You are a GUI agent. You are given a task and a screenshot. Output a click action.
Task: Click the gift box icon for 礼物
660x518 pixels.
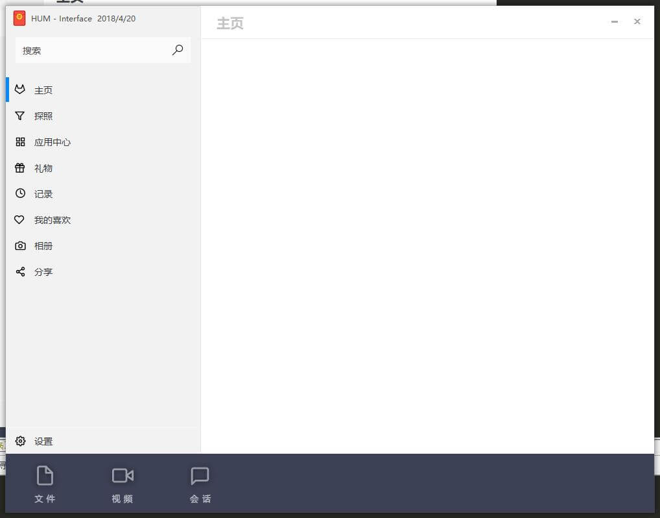(20, 168)
